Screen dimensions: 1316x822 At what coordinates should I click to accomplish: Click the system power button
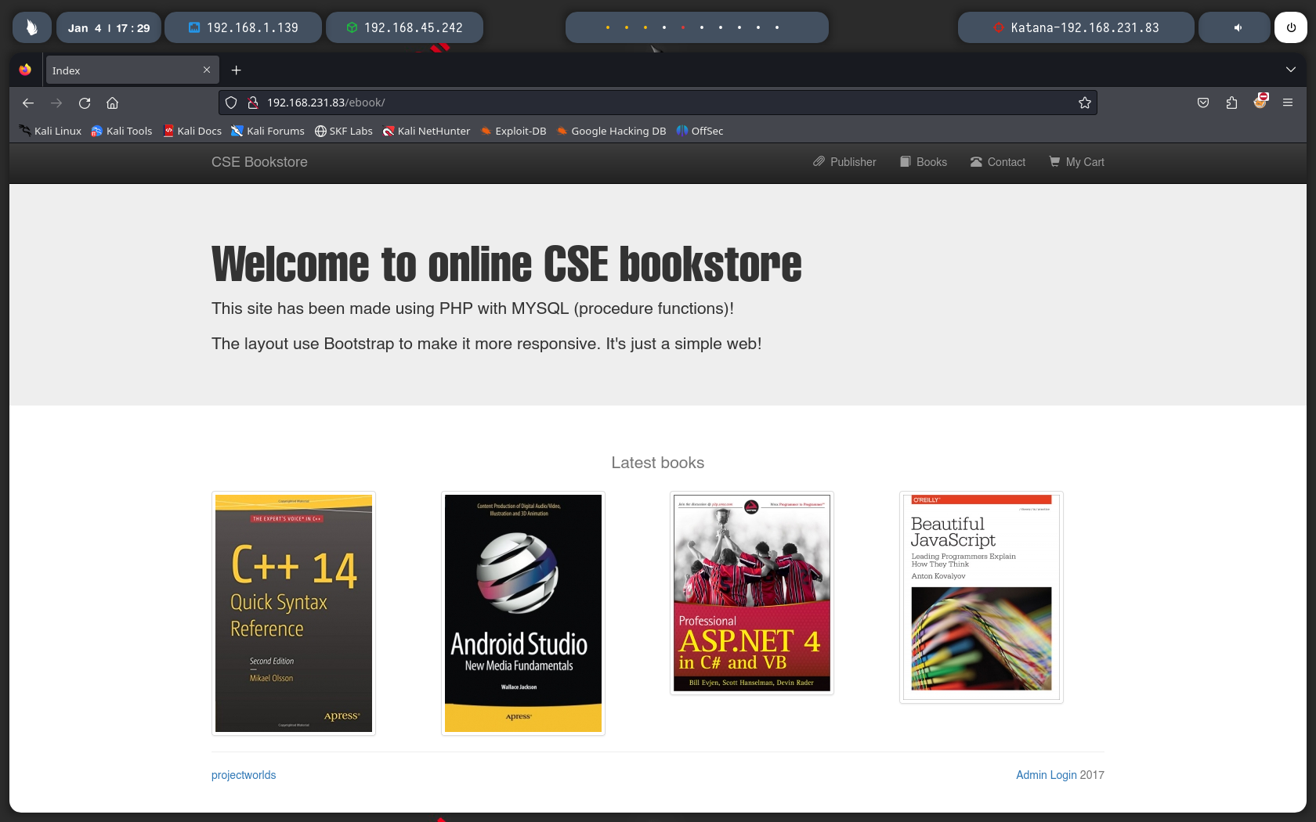click(1290, 27)
